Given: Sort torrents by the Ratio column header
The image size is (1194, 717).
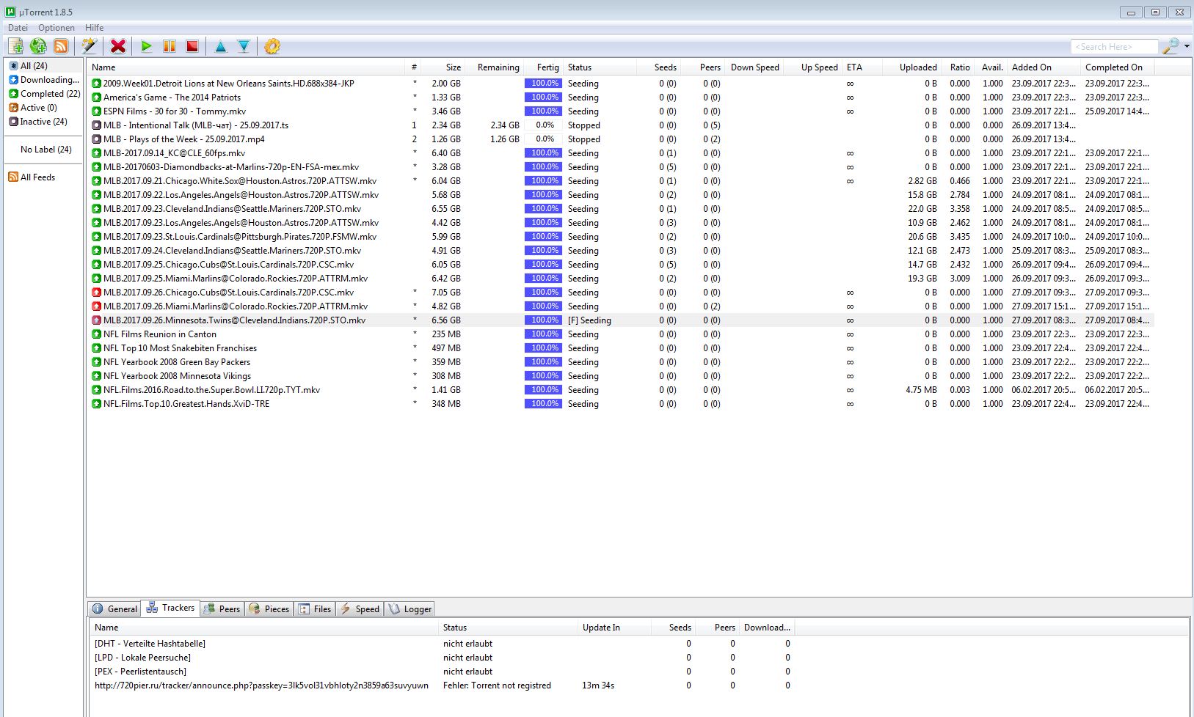Looking at the screenshot, I should pos(959,67).
